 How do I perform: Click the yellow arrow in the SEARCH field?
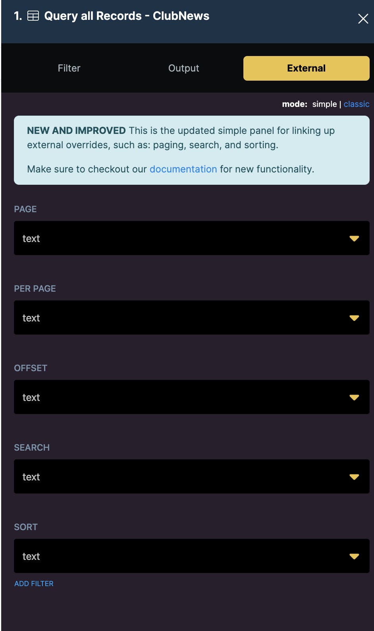[x=354, y=477]
